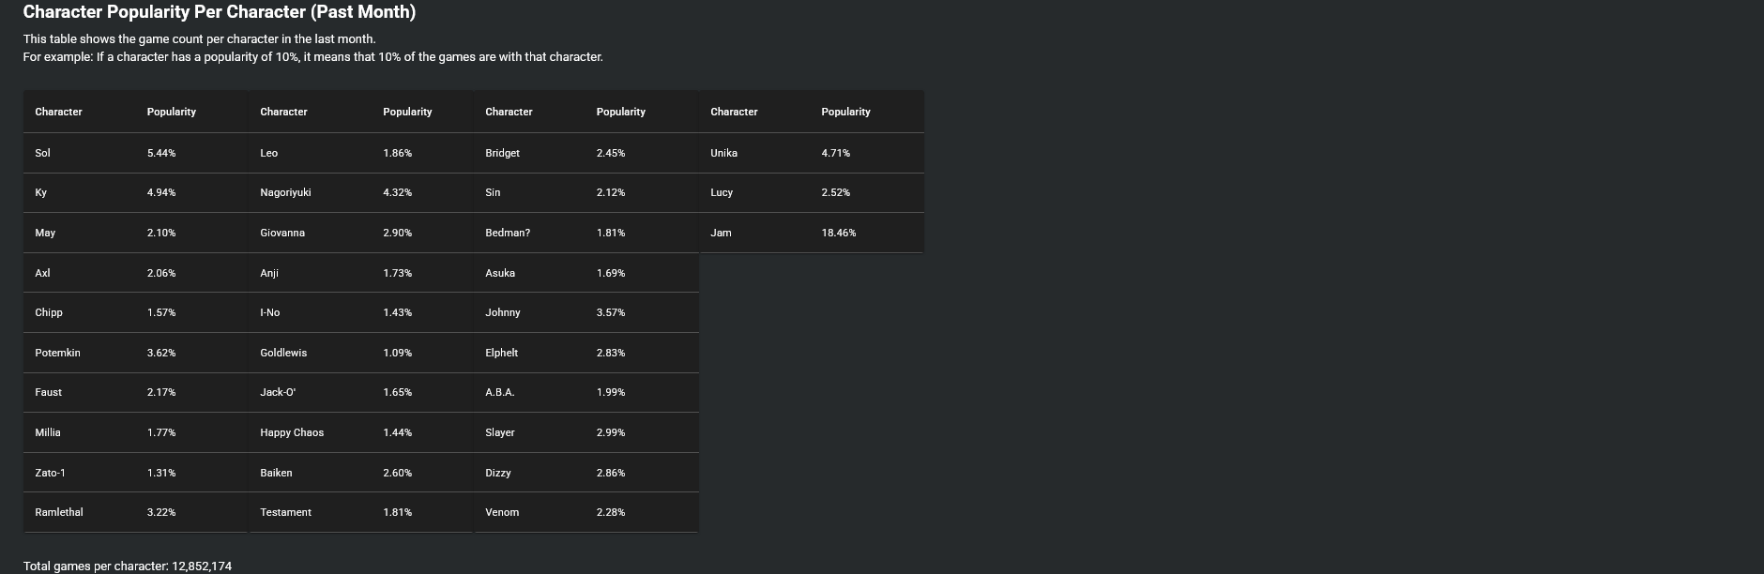
Task: Click the Popularity header above 4.71%
Action: (845, 112)
